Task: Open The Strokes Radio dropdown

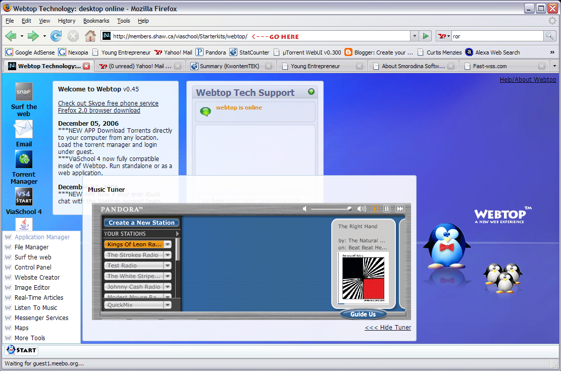Action: click(168, 255)
